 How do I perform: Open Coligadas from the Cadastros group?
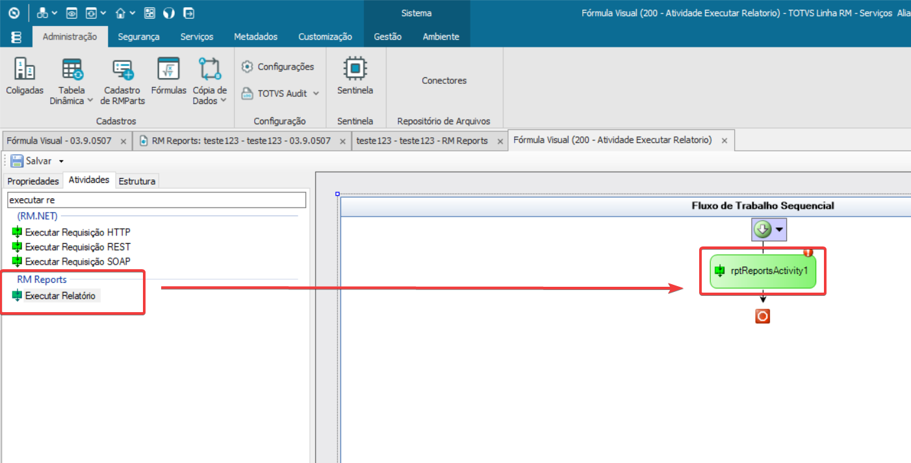pyautogui.click(x=25, y=77)
